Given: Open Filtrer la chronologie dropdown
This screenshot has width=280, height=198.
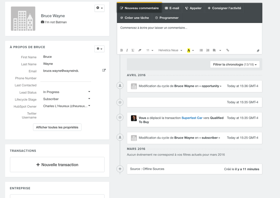Looking at the screenshot, I should [x=235, y=64].
